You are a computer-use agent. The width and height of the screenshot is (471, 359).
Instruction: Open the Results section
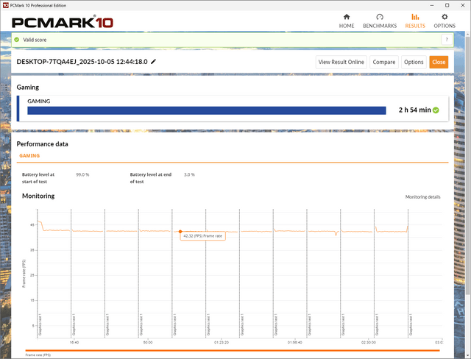click(x=415, y=21)
